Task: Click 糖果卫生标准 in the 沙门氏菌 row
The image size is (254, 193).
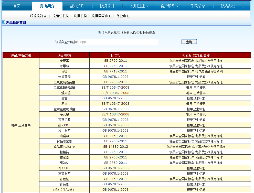Action: pos(196,131)
